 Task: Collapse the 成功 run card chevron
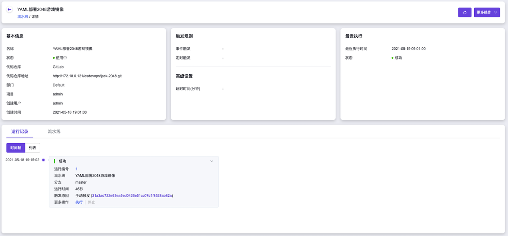tap(212, 161)
